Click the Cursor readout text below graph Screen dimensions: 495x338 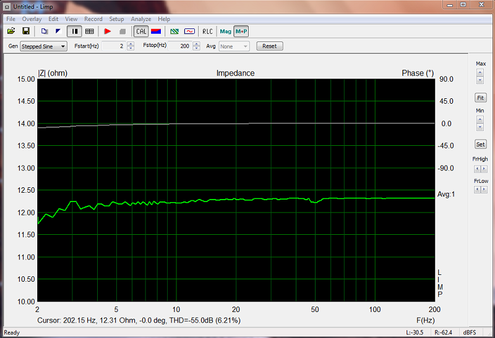pos(139,320)
